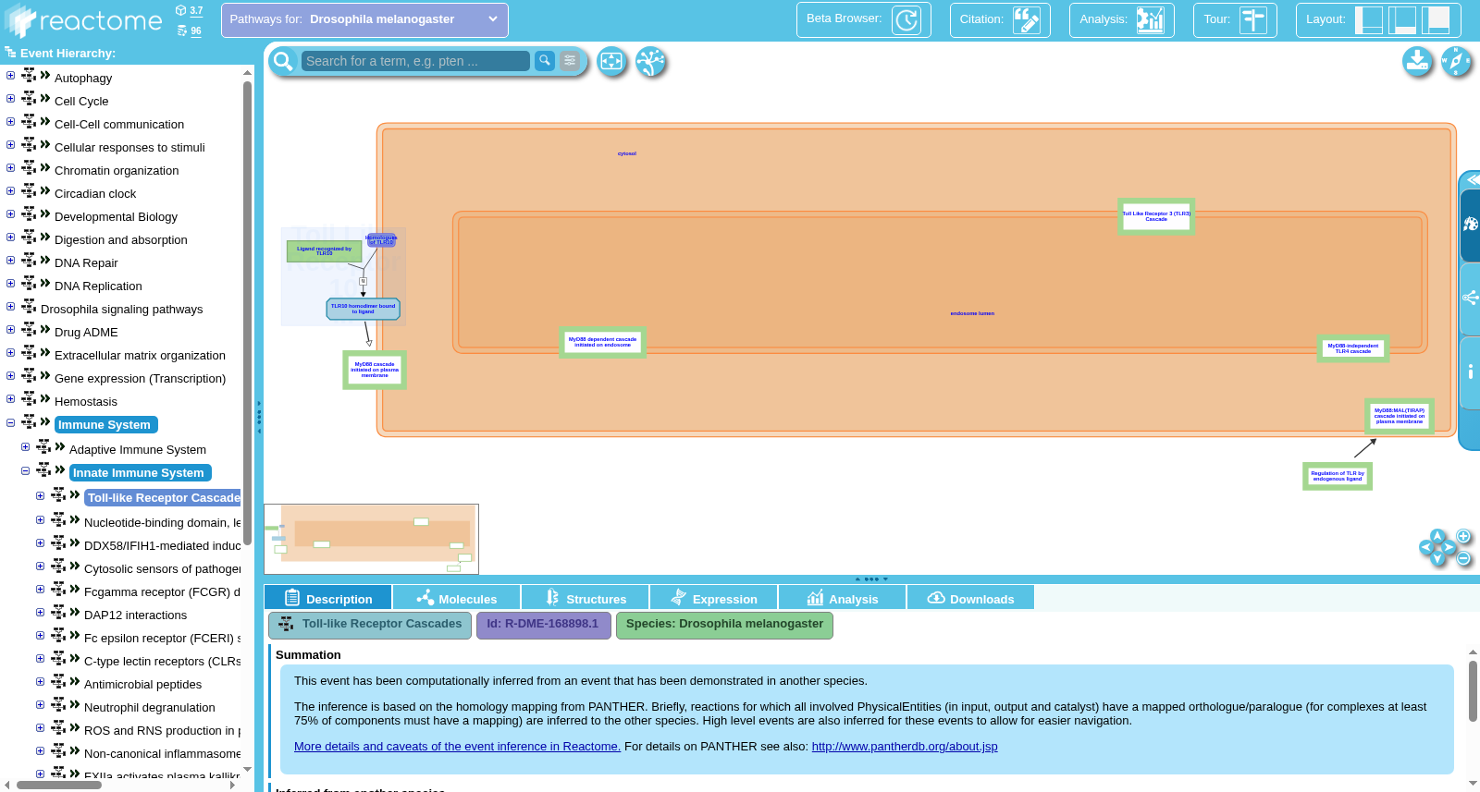
Task: Zoom out with the minus icon
Action: pos(1464,558)
